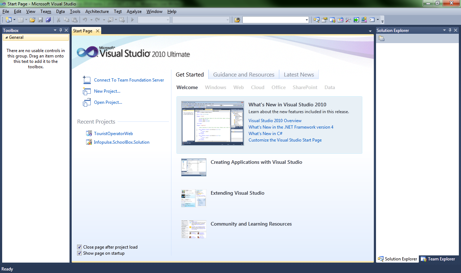The image size is (461, 273).
Task: Toggle auto-hide pin on Solution Explorer
Action: (x=450, y=31)
